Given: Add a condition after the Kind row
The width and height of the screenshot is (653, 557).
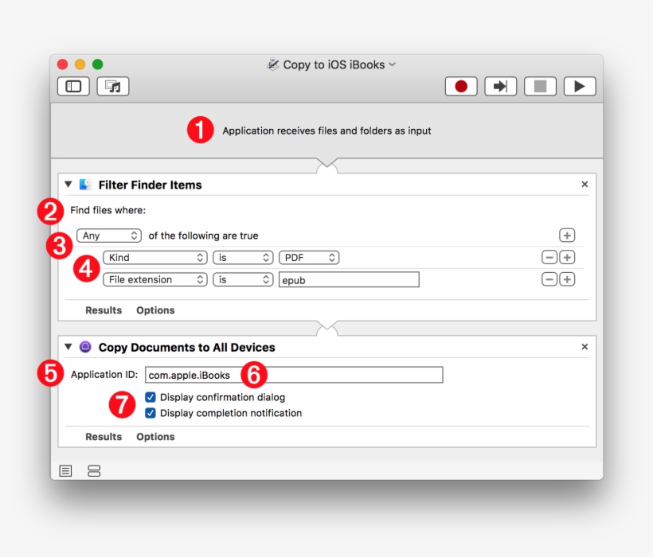Looking at the screenshot, I should pos(567,258).
